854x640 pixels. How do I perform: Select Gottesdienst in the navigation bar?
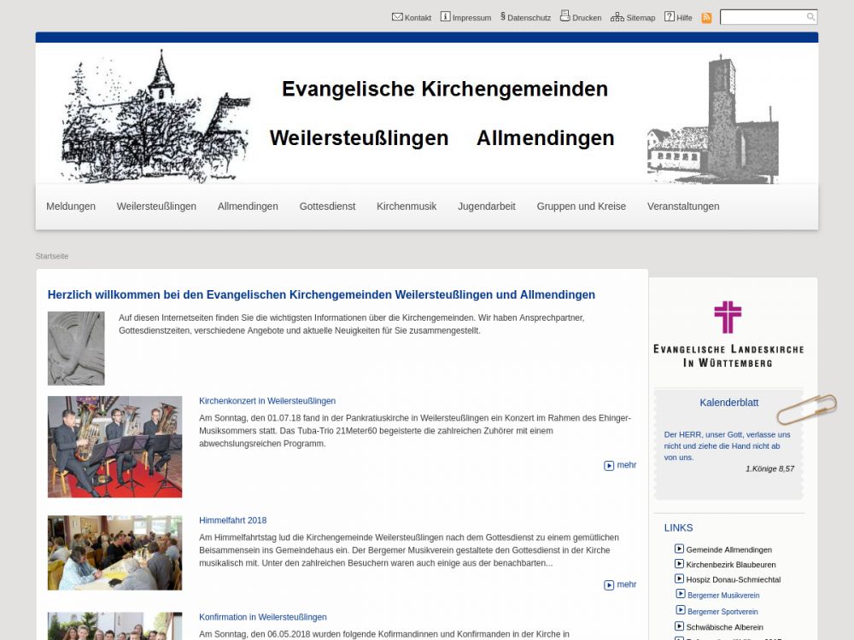[x=327, y=207]
